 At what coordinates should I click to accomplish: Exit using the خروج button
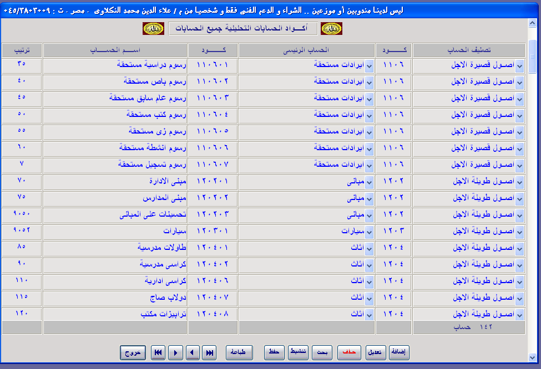tap(133, 352)
